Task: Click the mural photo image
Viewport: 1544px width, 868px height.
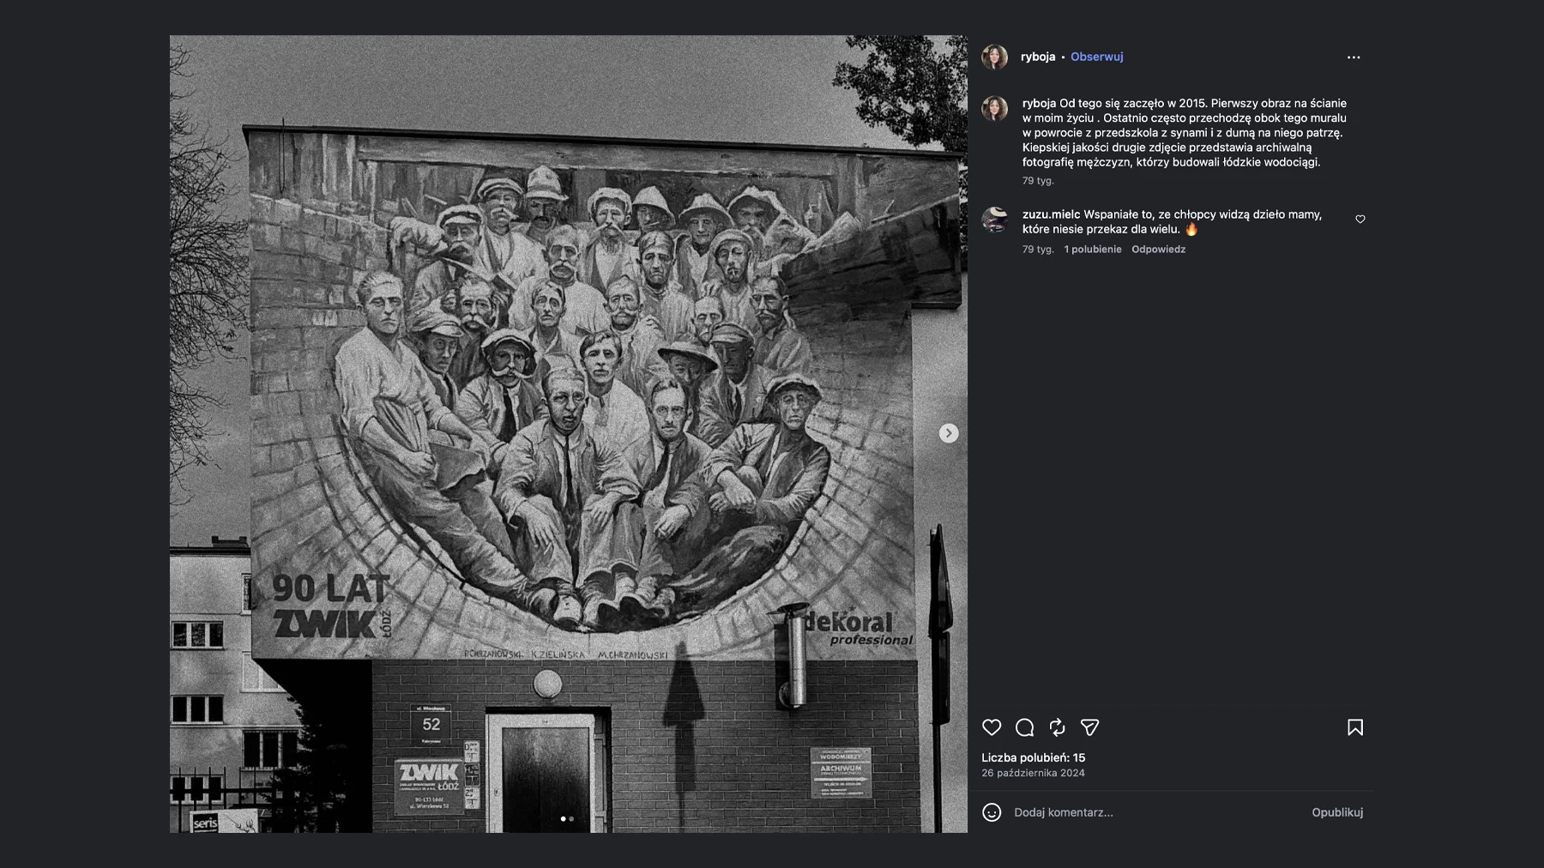Action: (x=569, y=434)
